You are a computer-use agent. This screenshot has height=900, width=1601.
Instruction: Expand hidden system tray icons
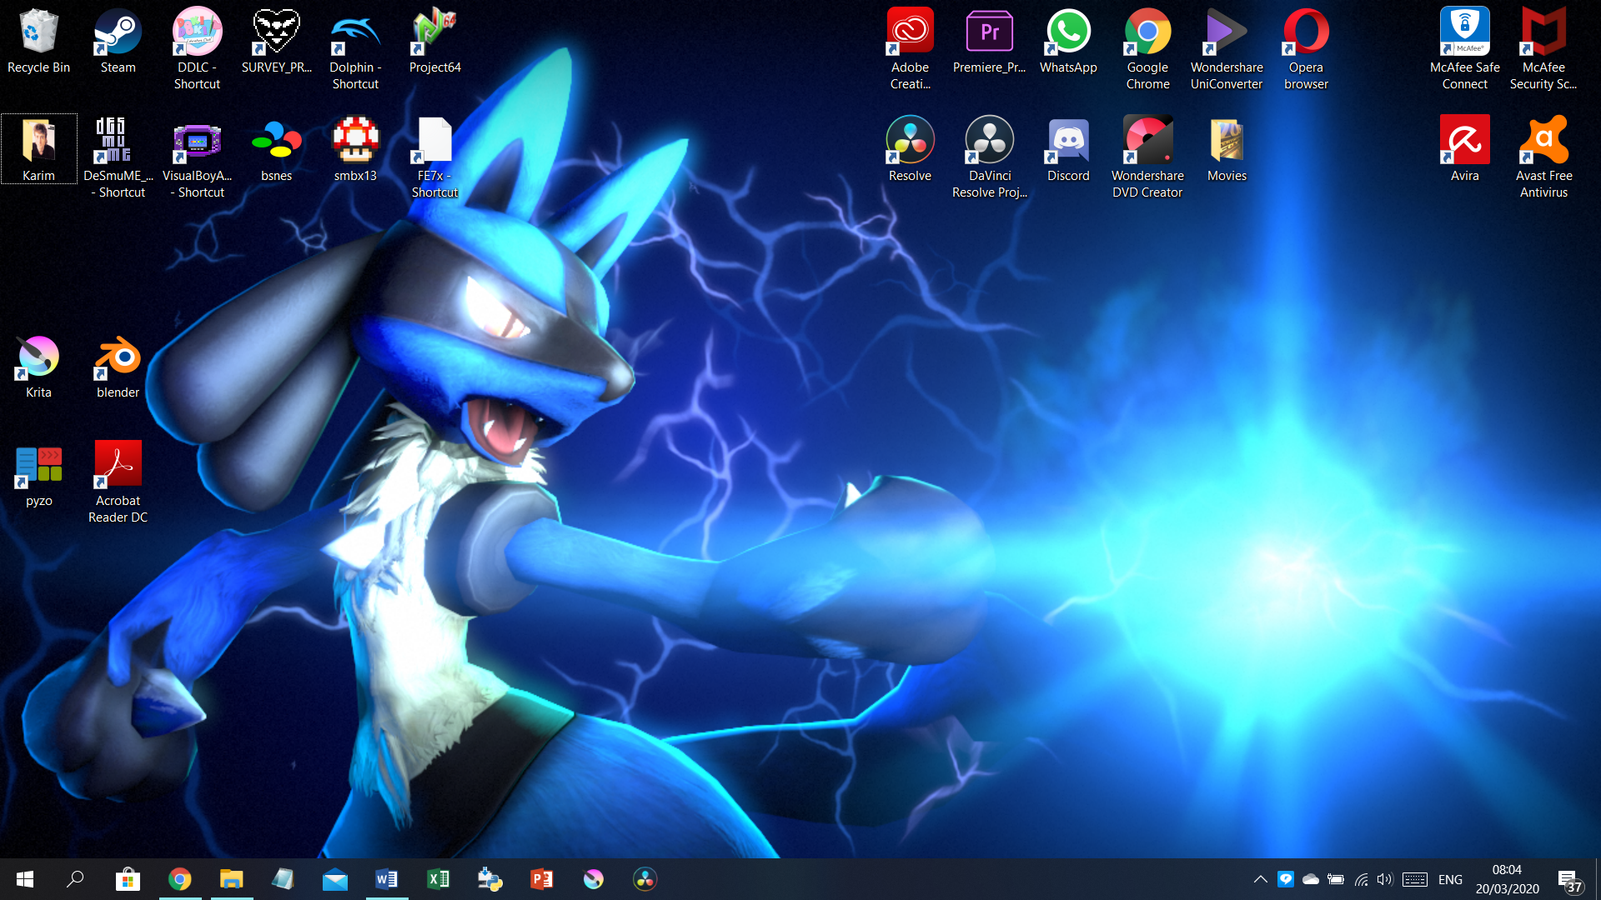tap(1260, 879)
